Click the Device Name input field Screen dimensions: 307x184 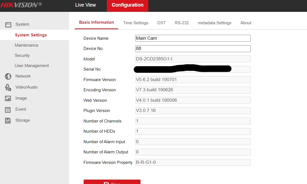193,38
